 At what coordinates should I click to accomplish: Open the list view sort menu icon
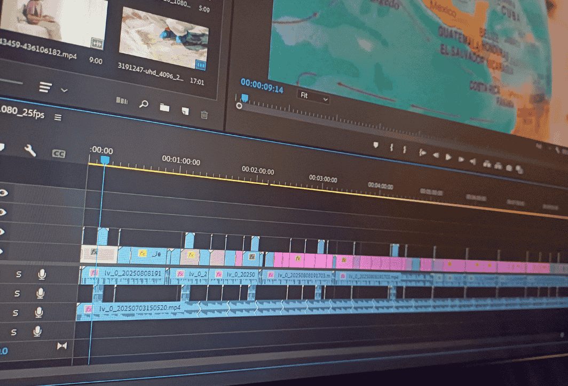pyautogui.click(x=46, y=86)
